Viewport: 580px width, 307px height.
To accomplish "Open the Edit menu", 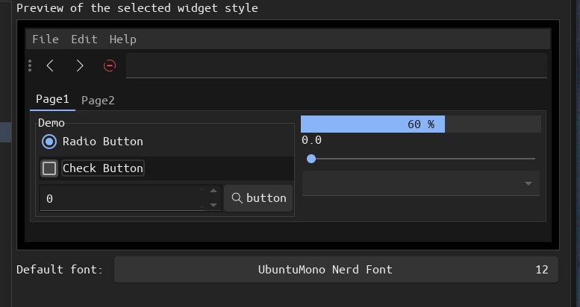I will [84, 39].
